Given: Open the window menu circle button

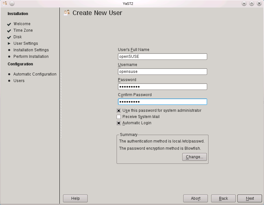Looking at the screenshot, I should click(x=12, y=3).
